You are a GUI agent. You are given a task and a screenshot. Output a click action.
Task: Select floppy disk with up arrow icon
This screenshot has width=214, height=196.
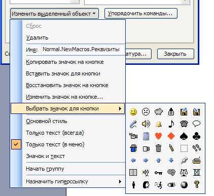point(184,112)
